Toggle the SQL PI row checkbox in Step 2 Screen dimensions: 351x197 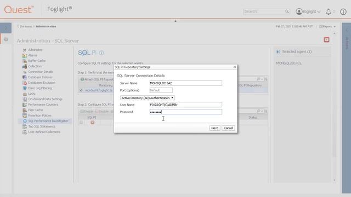click(81, 122)
